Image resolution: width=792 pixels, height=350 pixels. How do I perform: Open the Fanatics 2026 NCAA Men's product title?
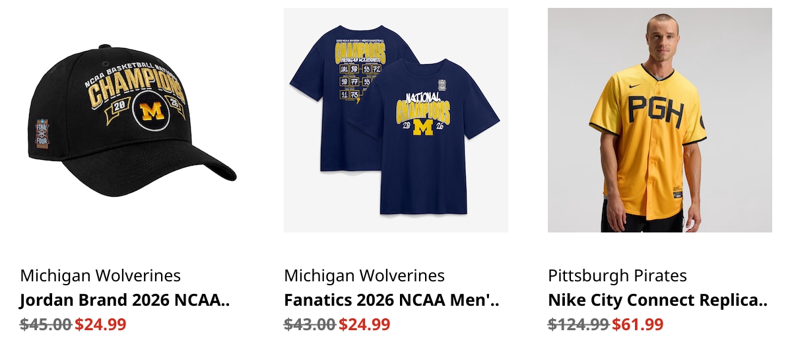click(391, 300)
